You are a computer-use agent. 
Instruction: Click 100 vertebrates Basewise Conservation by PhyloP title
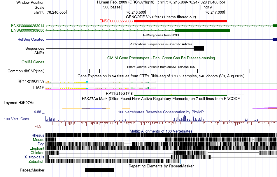click(x=161, y=112)
